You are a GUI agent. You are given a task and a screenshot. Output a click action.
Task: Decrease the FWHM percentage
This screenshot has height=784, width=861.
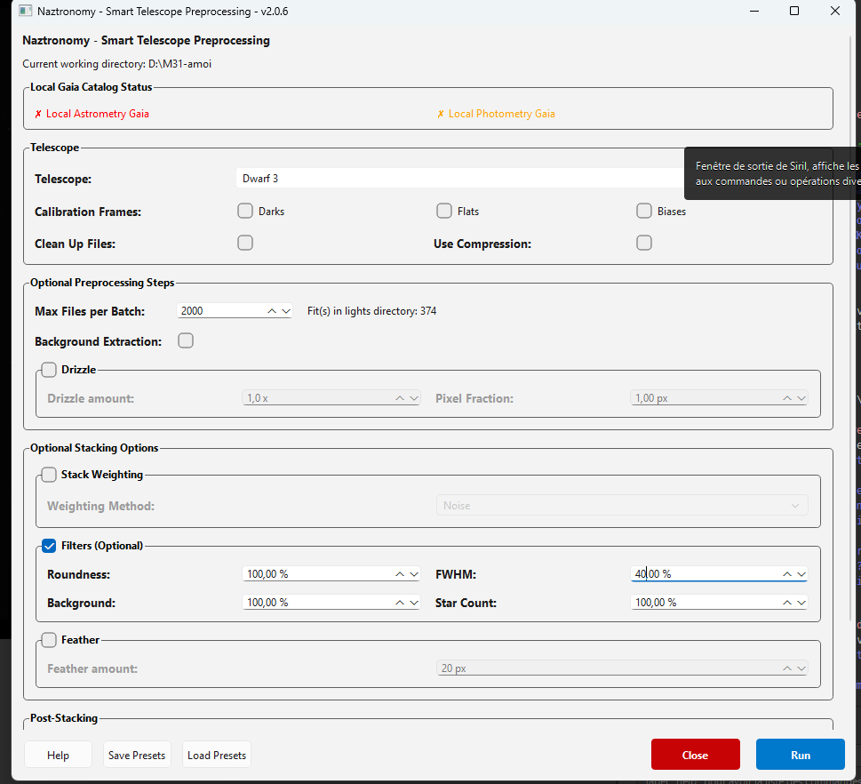pos(801,574)
